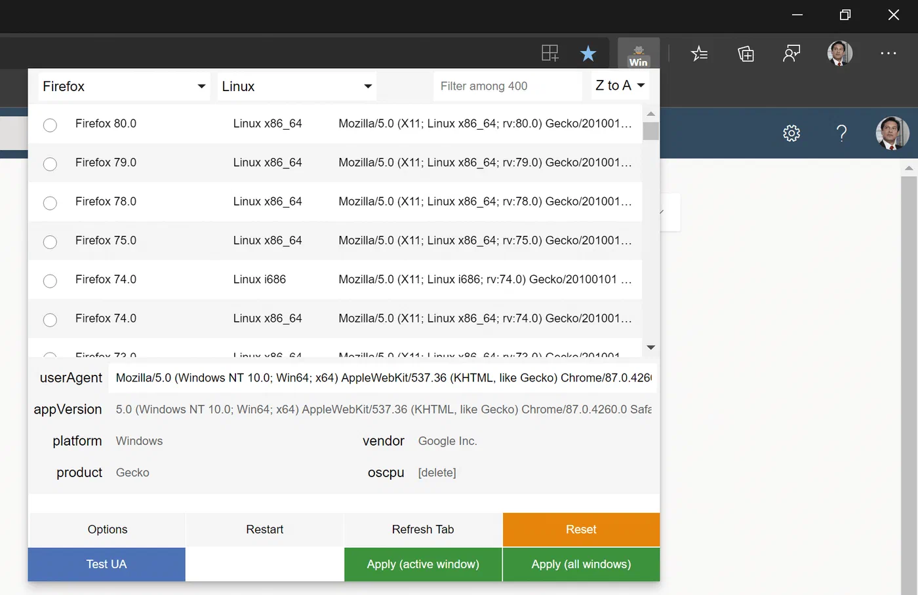918x595 pixels.
Task: Click the feedback person icon
Action: pyautogui.click(x=792, y=53)
